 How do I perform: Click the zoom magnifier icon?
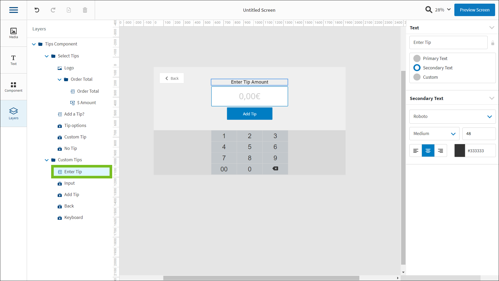coord(429,10)
